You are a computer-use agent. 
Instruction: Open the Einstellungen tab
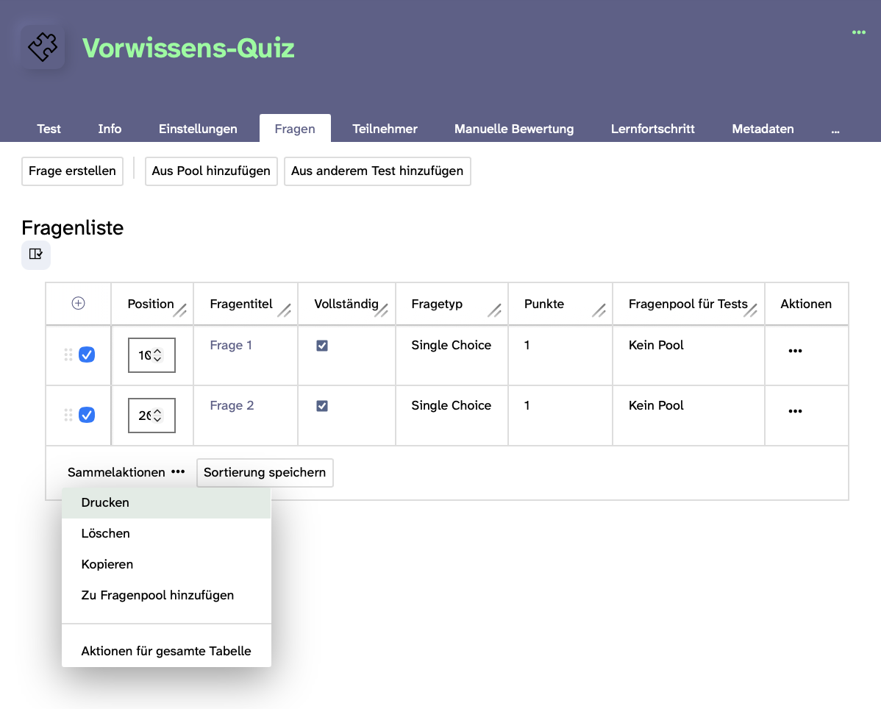click(198, 129)
